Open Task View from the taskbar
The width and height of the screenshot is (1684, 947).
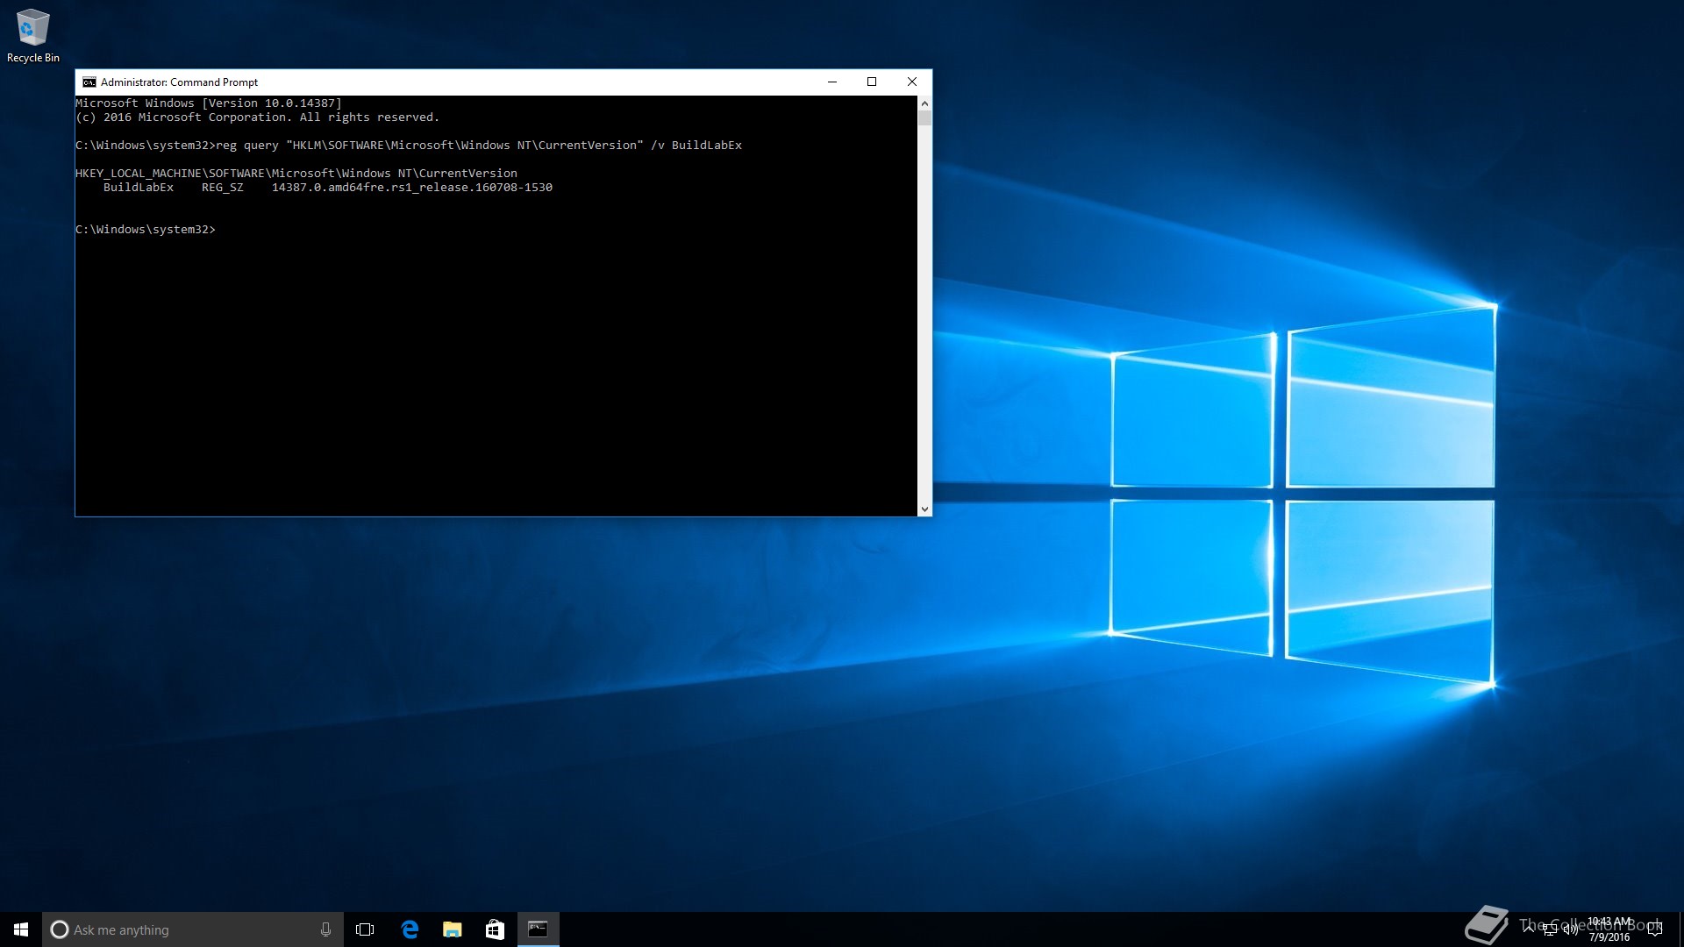(365, 929)
